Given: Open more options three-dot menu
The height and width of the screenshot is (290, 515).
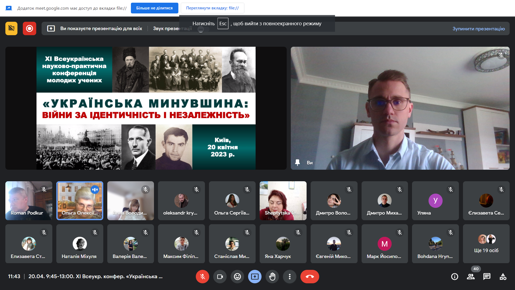Looking at the screenshot, I should click(290, 277).
